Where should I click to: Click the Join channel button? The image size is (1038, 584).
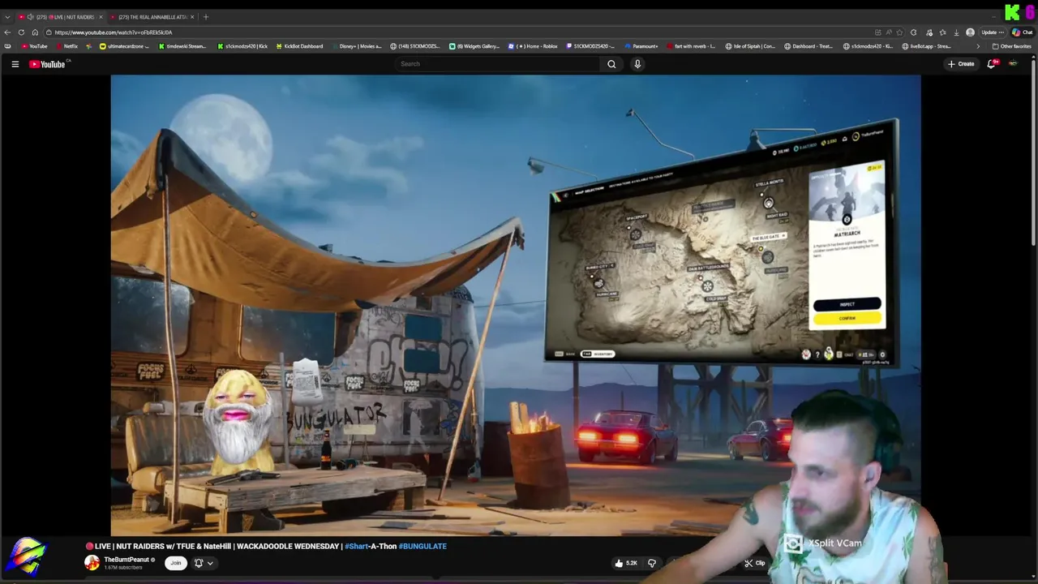175,563
